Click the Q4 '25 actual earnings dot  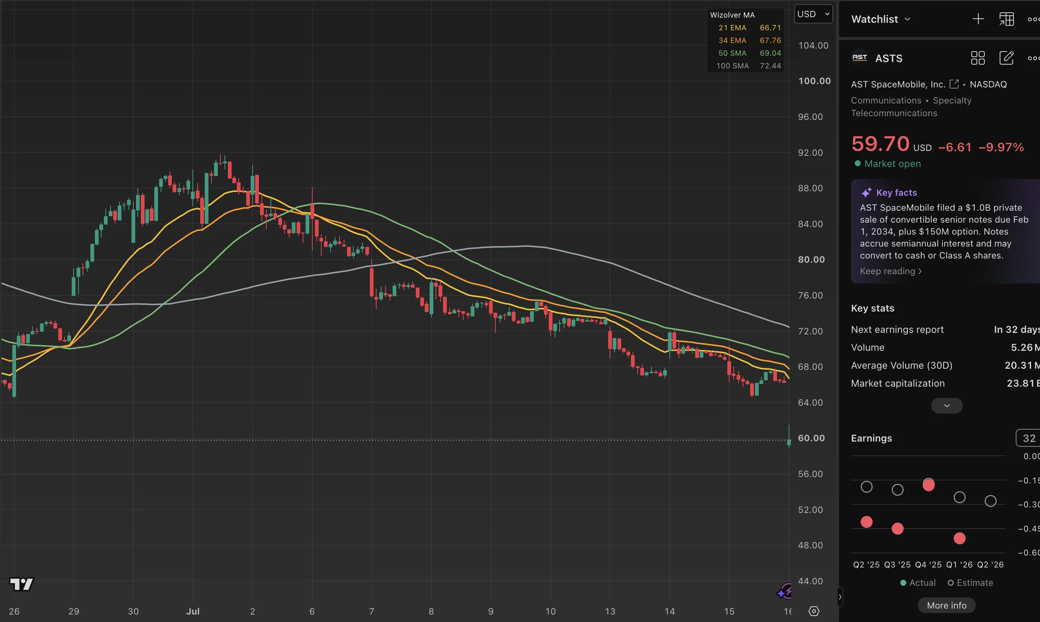click(929, 485)
